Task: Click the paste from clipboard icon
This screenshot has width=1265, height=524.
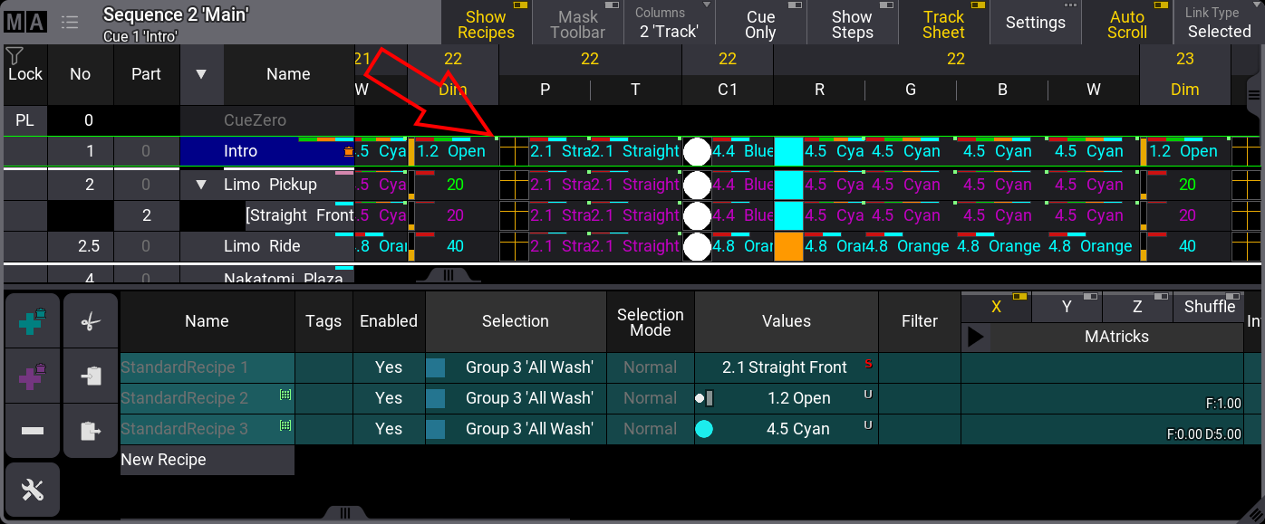Action: pos(91,431)
